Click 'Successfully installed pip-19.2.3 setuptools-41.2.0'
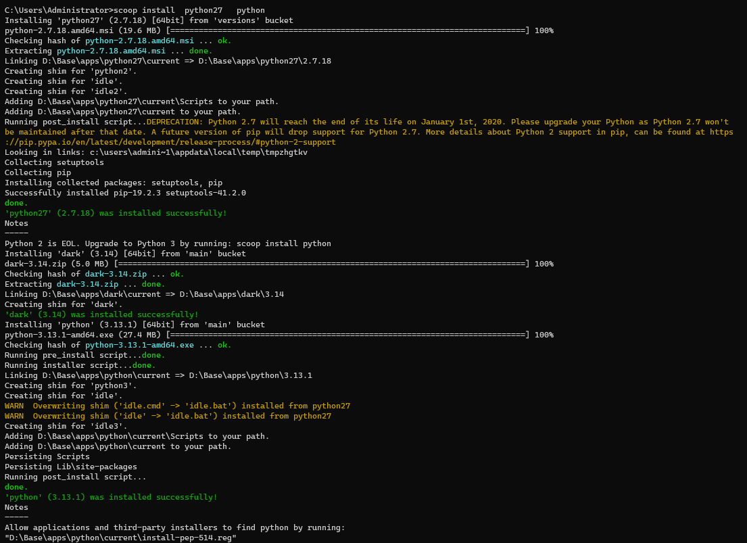Screen dimensions: 747x543 tap(125, 193)
